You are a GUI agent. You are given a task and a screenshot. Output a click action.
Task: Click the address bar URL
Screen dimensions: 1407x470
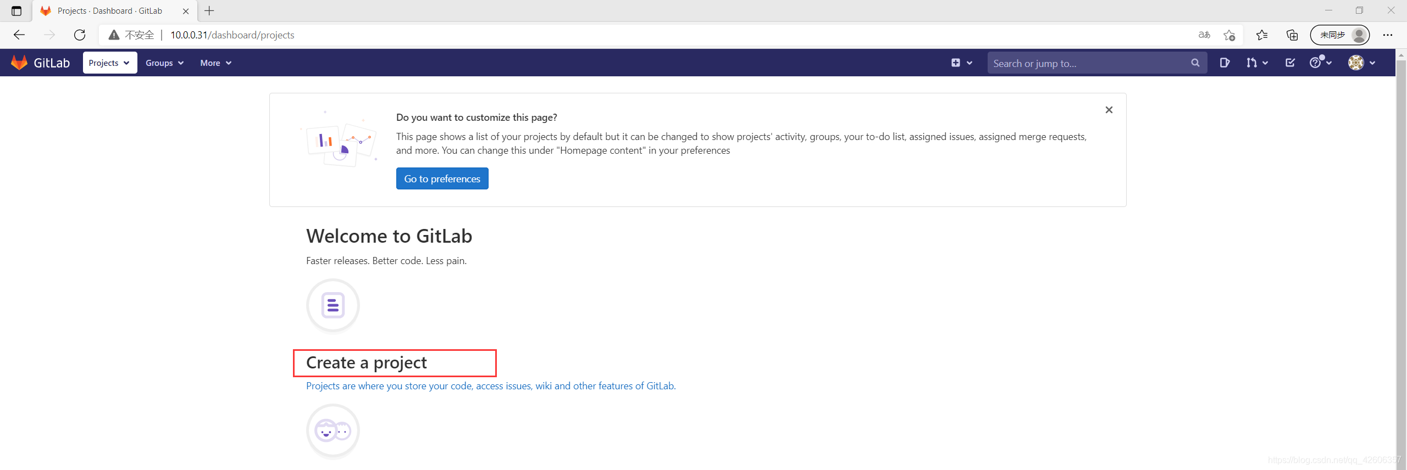click(x=232, y=35)
